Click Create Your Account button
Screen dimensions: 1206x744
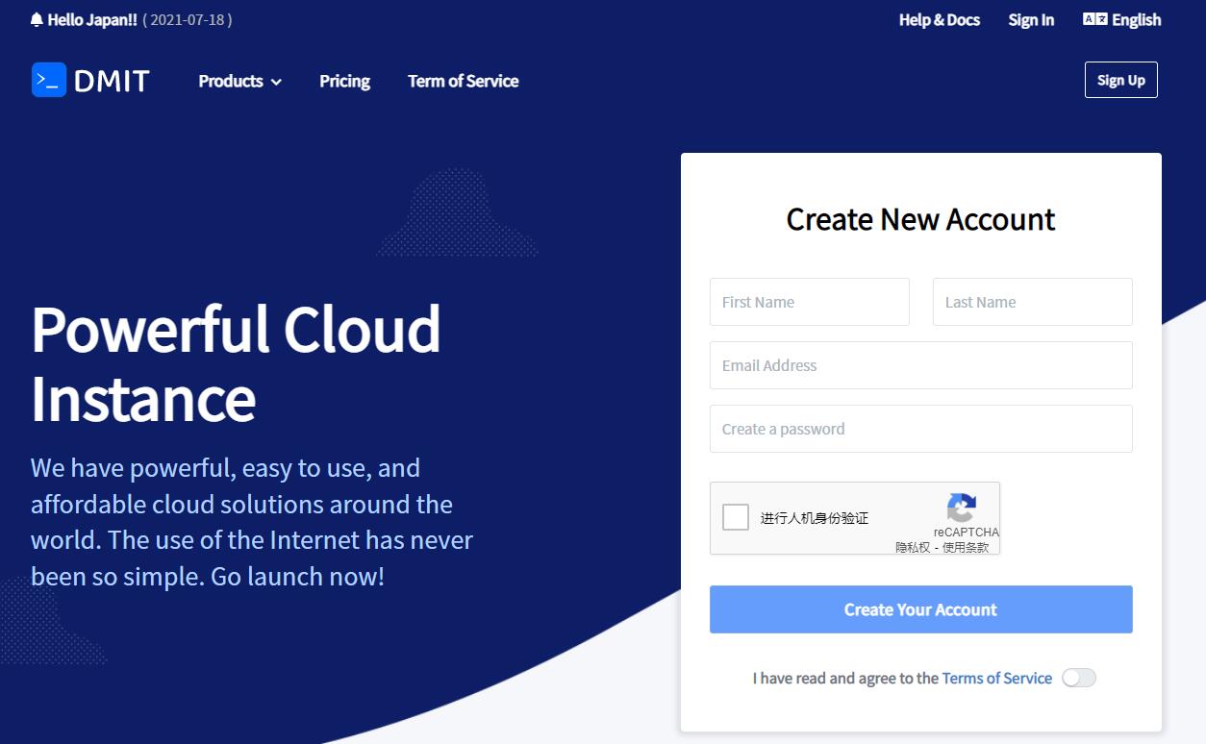921,609
